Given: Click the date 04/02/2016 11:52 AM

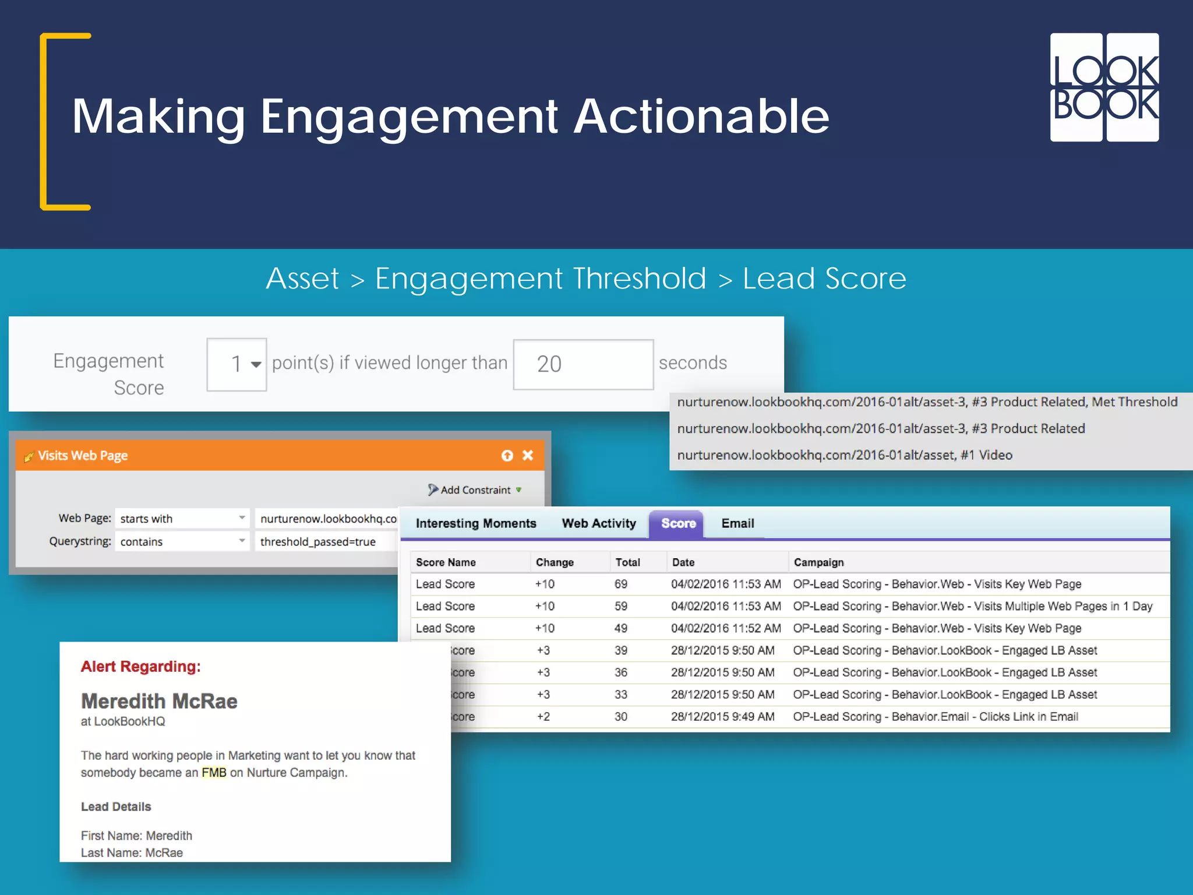Looking at the screenshot, I should tap(726, 628).
